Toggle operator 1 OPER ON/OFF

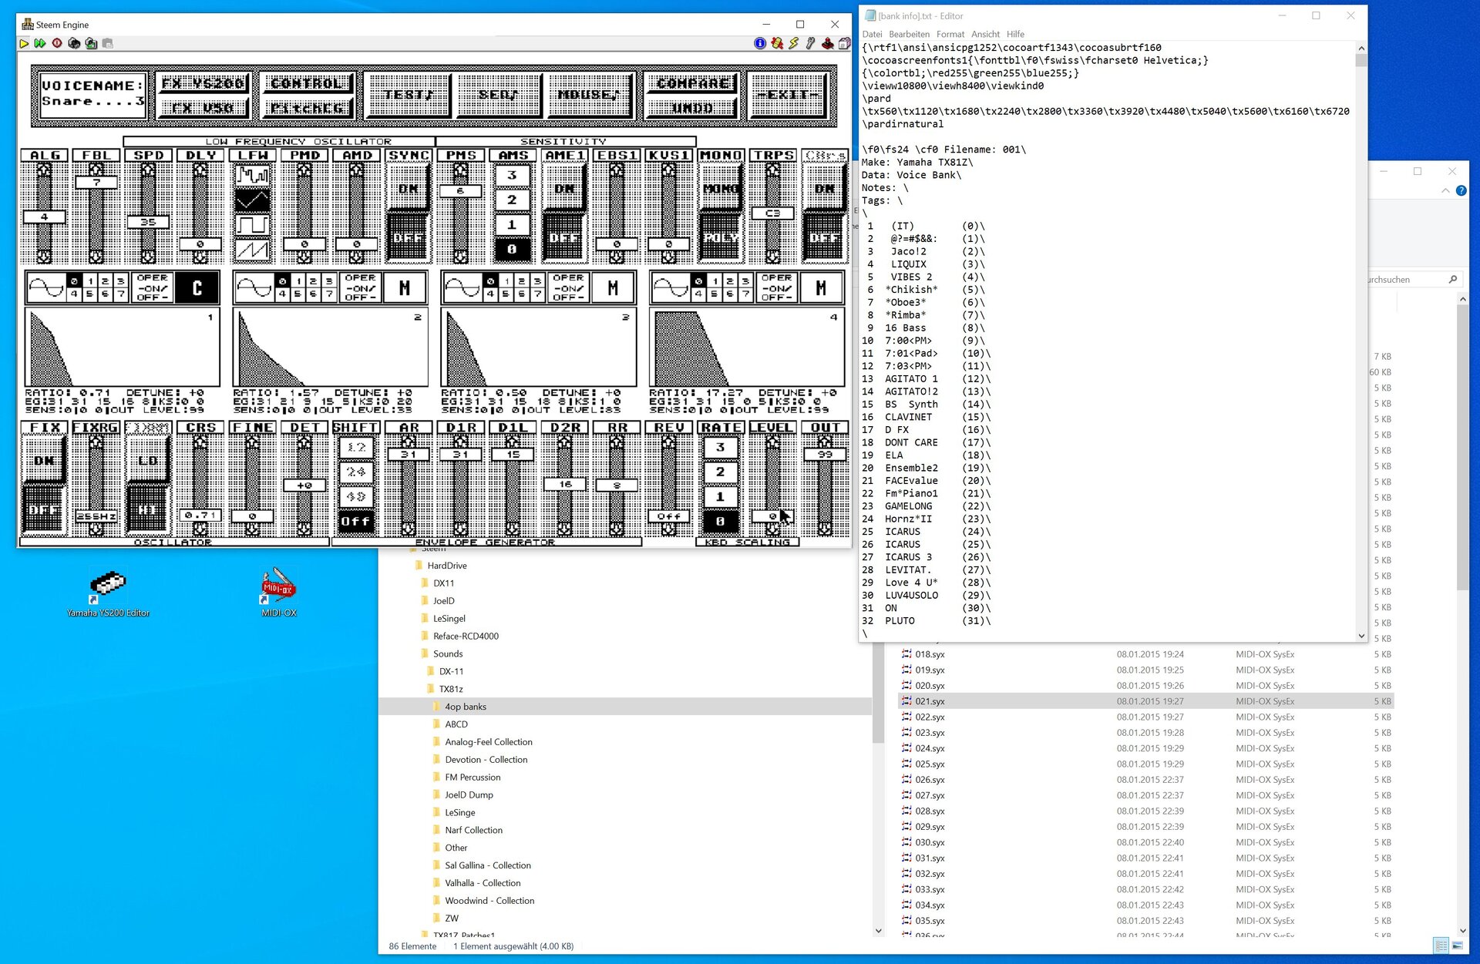tap(153, 287)
